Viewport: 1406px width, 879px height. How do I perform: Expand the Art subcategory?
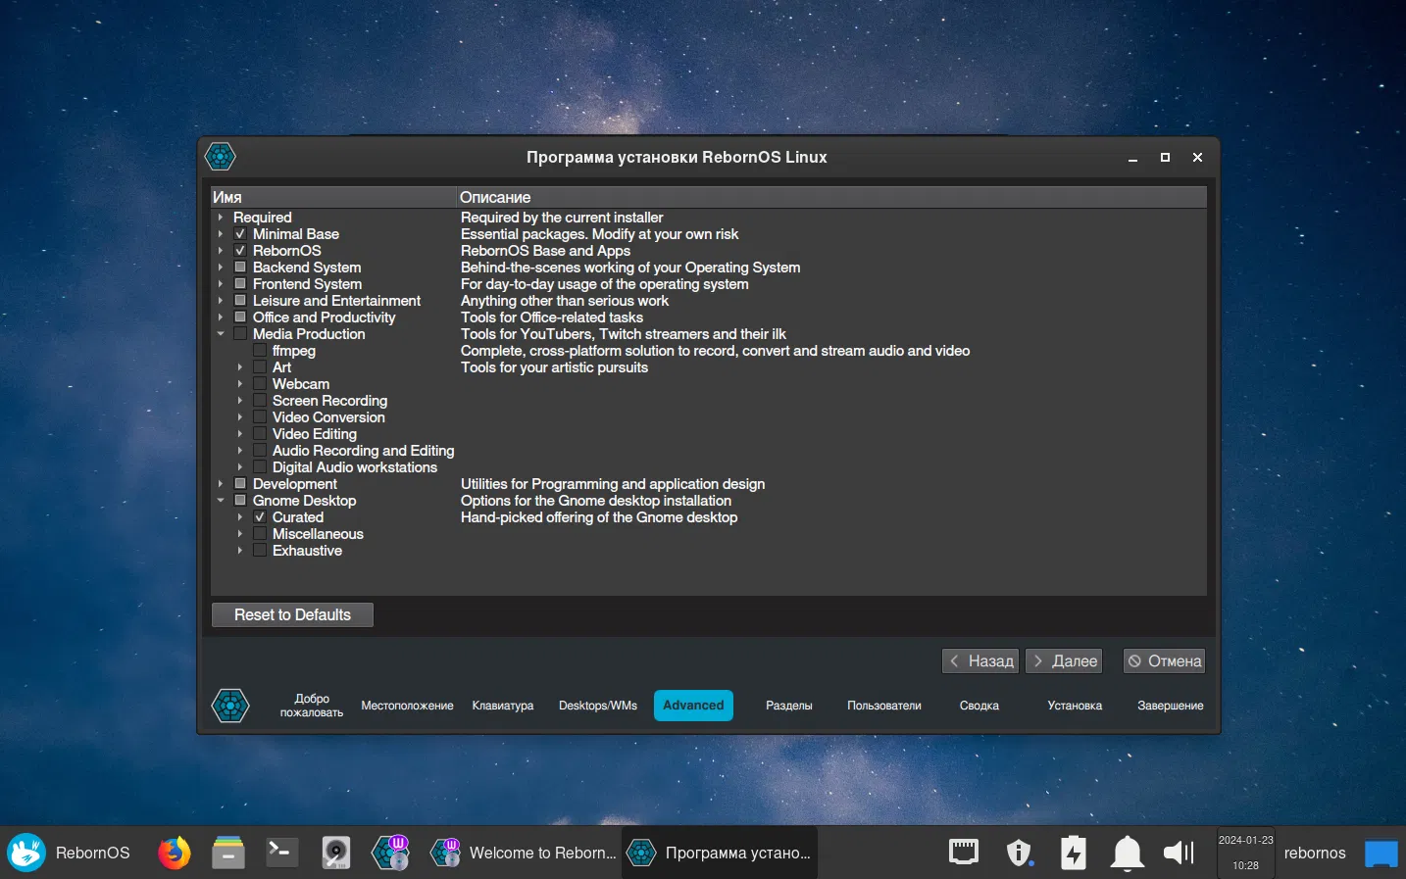click(240, 367)
